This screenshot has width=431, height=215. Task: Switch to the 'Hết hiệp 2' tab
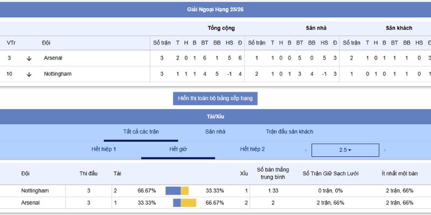coord(252,149)
